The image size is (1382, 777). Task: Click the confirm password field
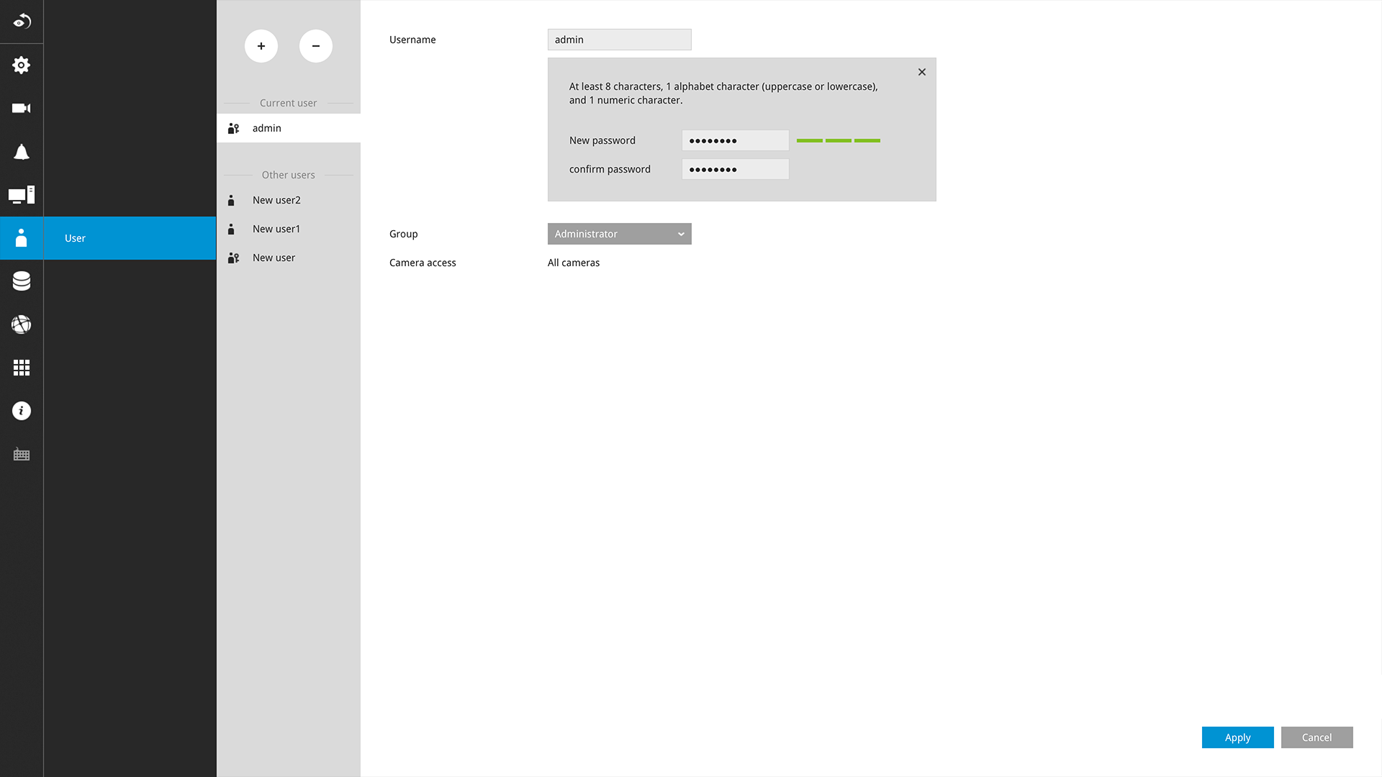735,169
